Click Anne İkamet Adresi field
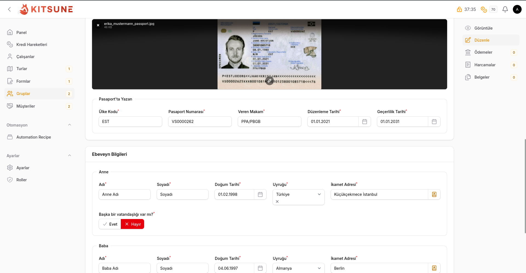526x273 pixels. tap(379, 194)
